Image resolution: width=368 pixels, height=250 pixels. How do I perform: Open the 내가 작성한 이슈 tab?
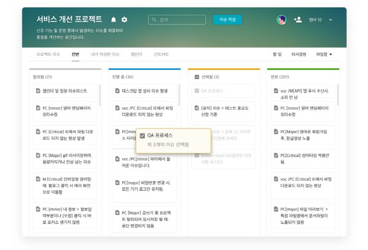pos(105,55)
